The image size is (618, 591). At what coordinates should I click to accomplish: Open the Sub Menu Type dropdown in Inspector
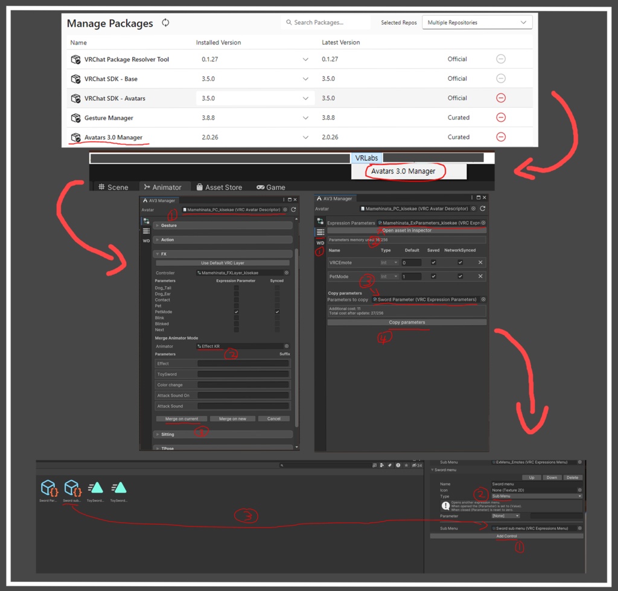pyautogui.click(x=537, y=496)
